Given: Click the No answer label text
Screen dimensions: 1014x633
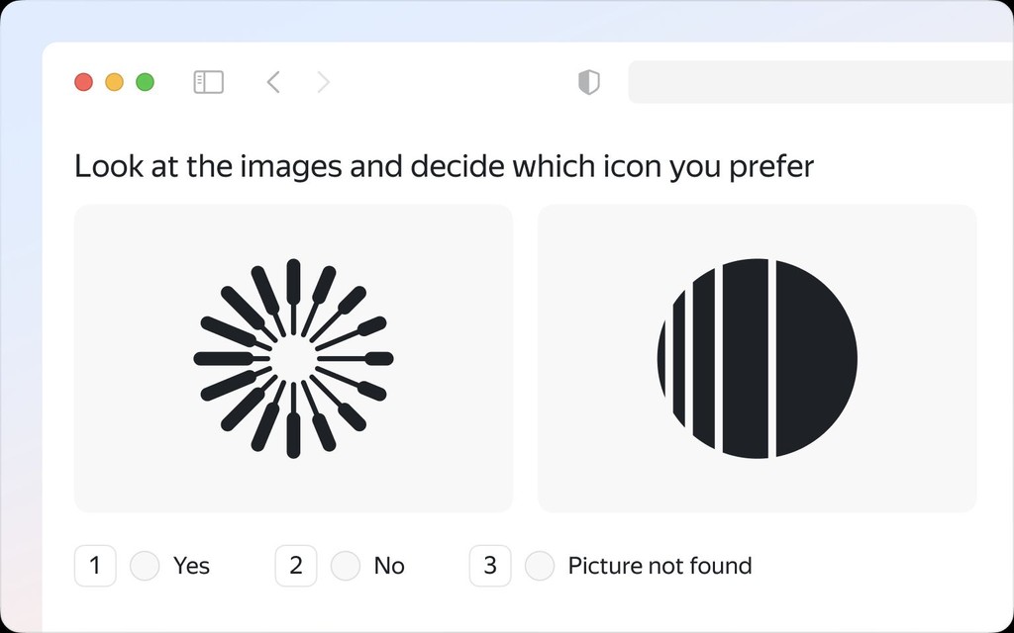Looking at the screenshot, I should (389, 566).
